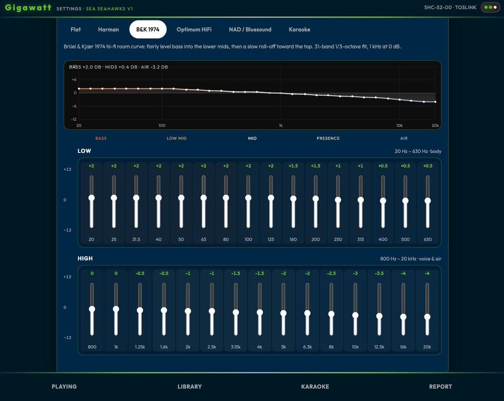Viewport: 504px width, 401px height.
Task: Choose the PRESENCE band label
Action: tap(328, 138)
